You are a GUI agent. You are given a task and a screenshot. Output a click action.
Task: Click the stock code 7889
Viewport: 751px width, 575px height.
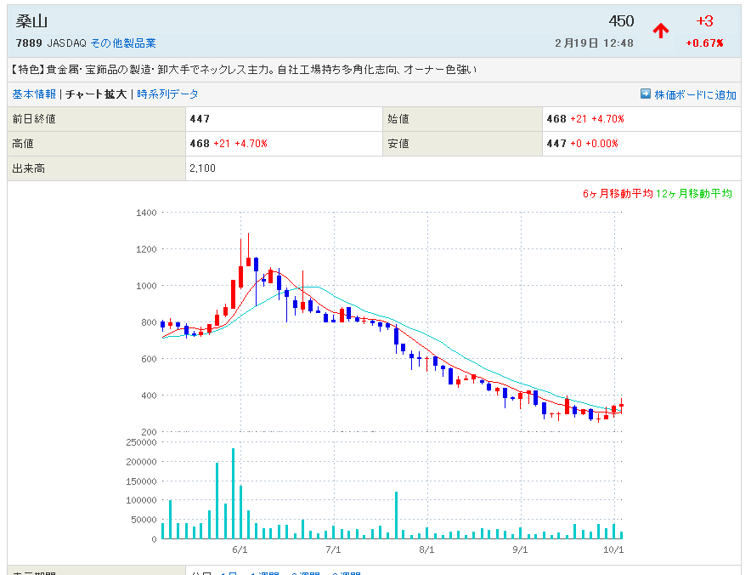tap(29, 43)
